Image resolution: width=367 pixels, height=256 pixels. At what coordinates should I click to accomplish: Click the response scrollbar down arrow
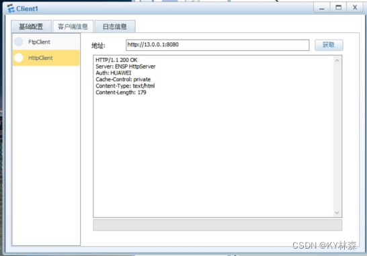click(337, 213)
